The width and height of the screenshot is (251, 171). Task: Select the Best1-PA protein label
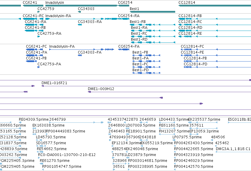(141, 58)
